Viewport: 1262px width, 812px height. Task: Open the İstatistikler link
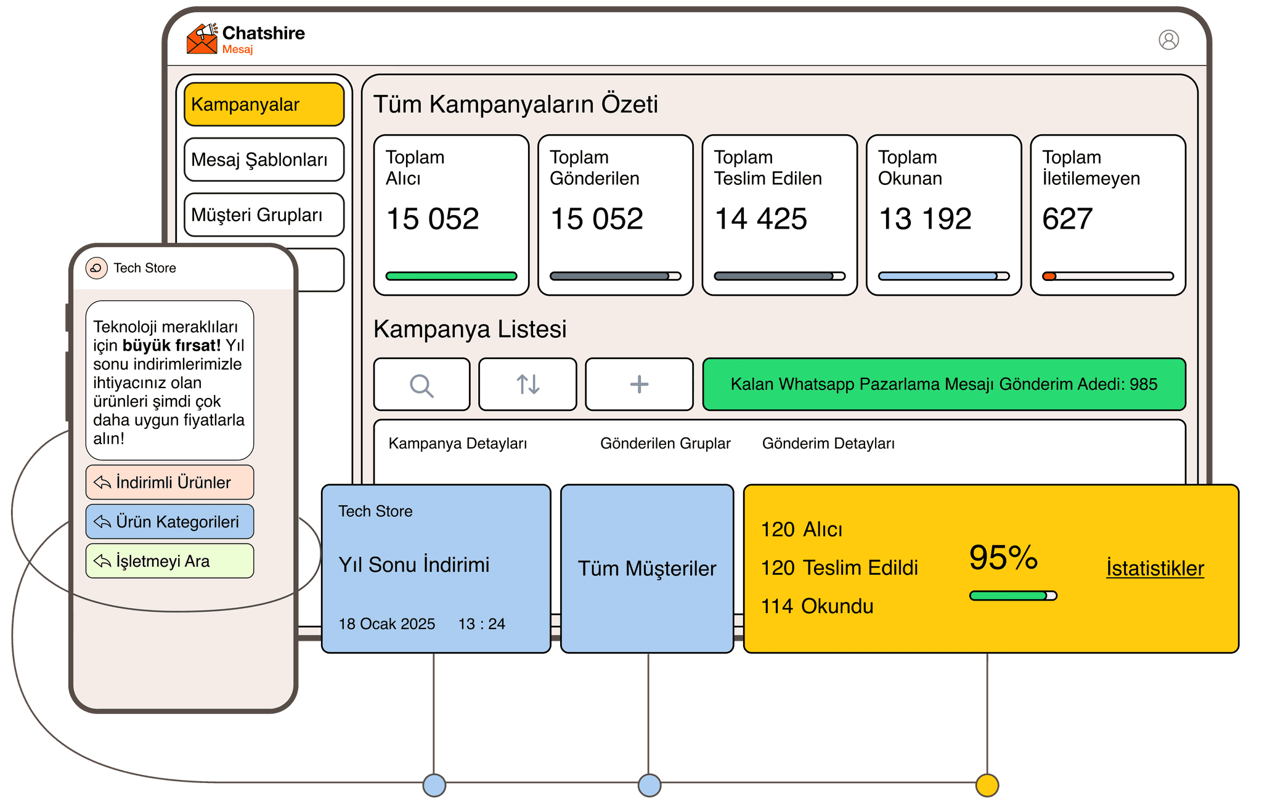point(1155,568)
